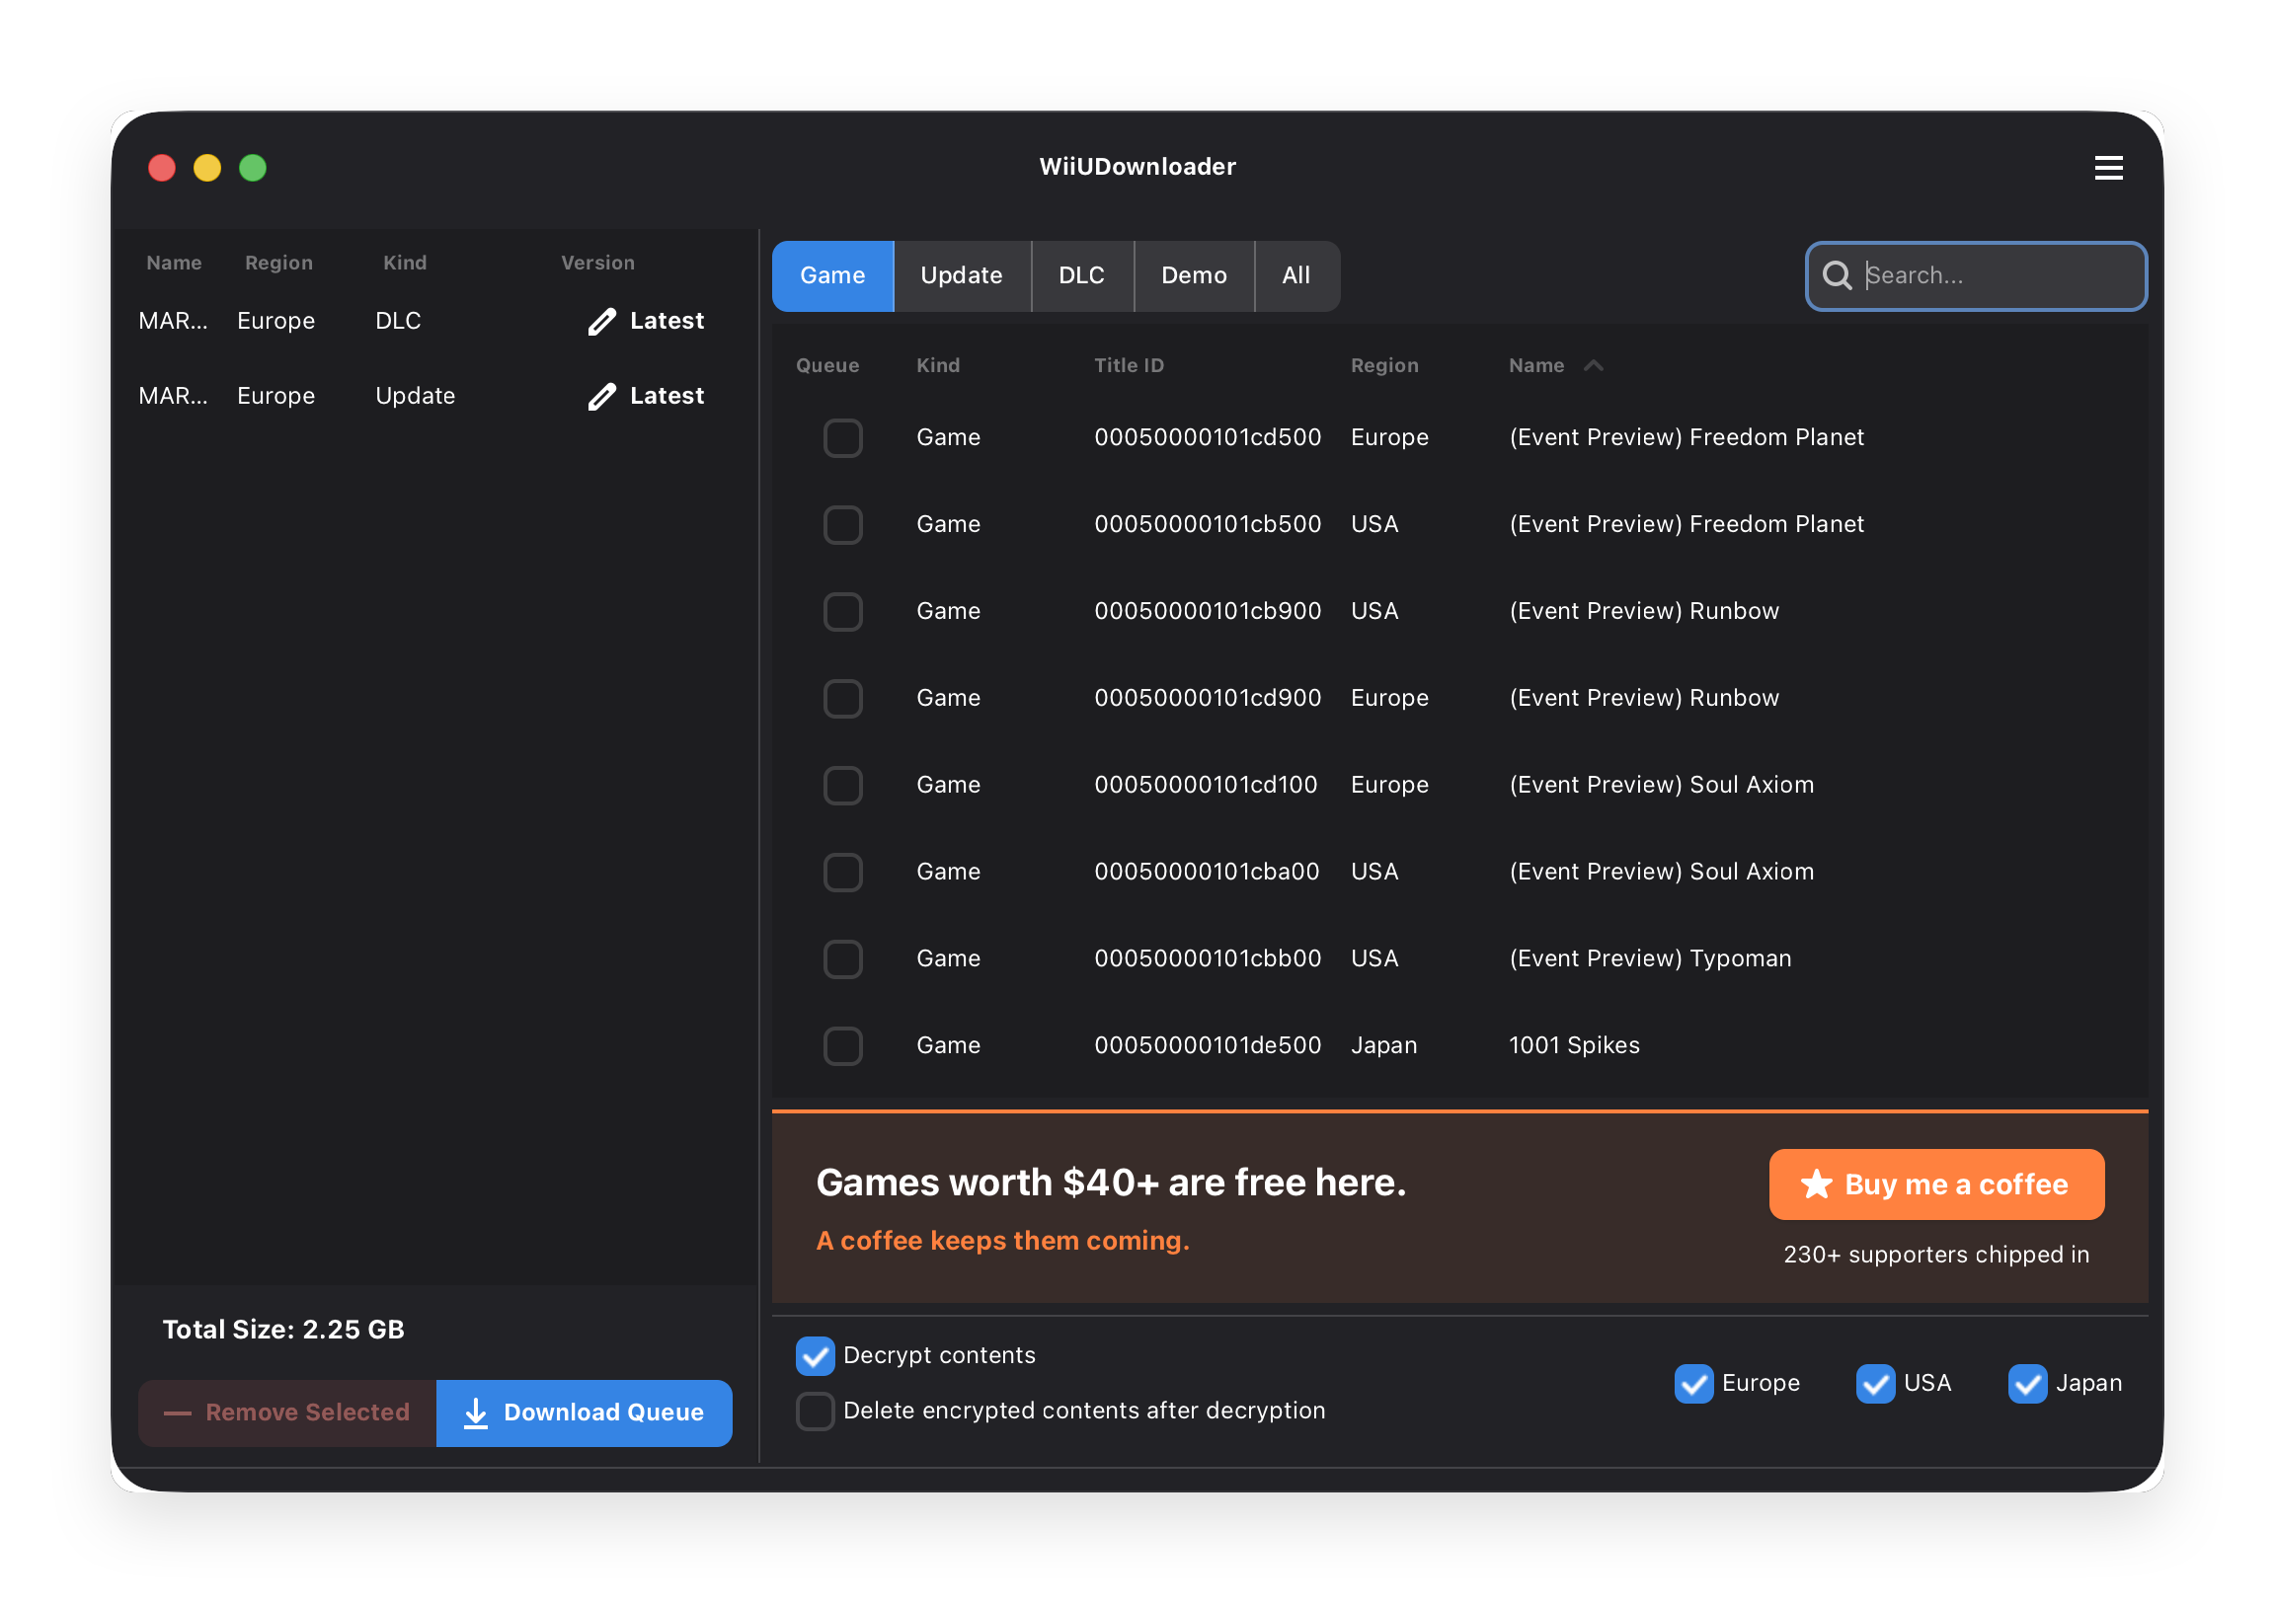Select the MAR... Europe Update queue row
Screen dimensions: 2275x1603
tap(434, 396)
